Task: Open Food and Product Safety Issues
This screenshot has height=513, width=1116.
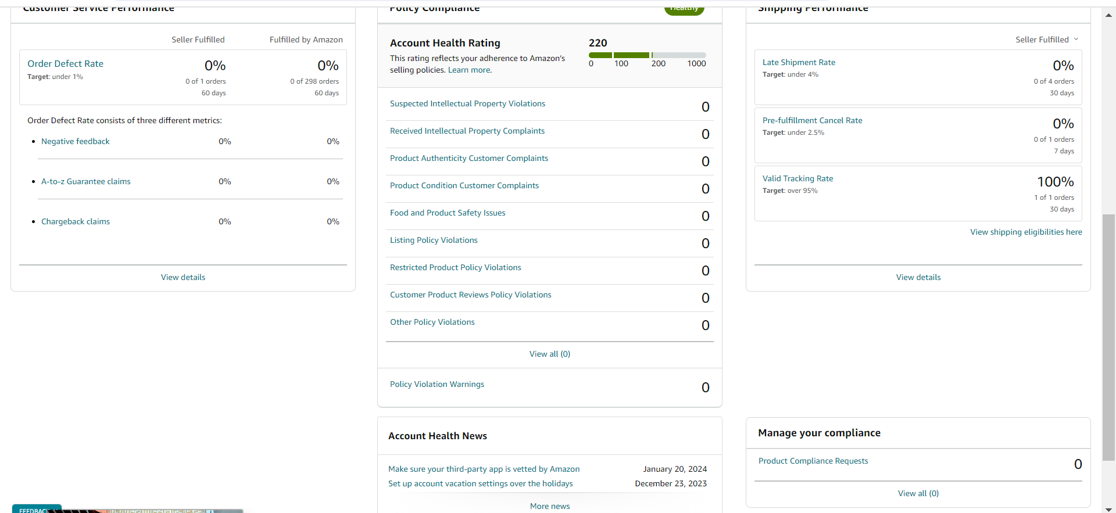Action: coord(448,213)
